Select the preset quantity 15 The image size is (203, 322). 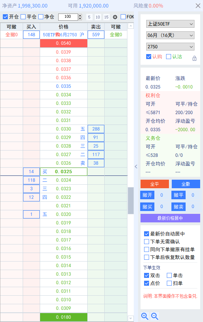tap(106, 17)
